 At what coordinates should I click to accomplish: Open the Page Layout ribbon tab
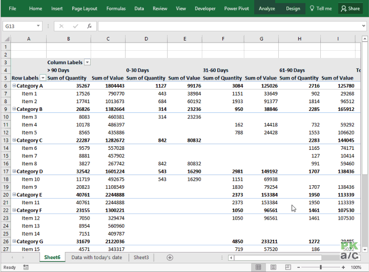point(85,9)
